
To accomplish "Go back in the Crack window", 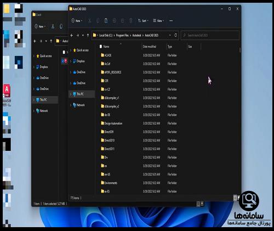I will tap(35, 41).
